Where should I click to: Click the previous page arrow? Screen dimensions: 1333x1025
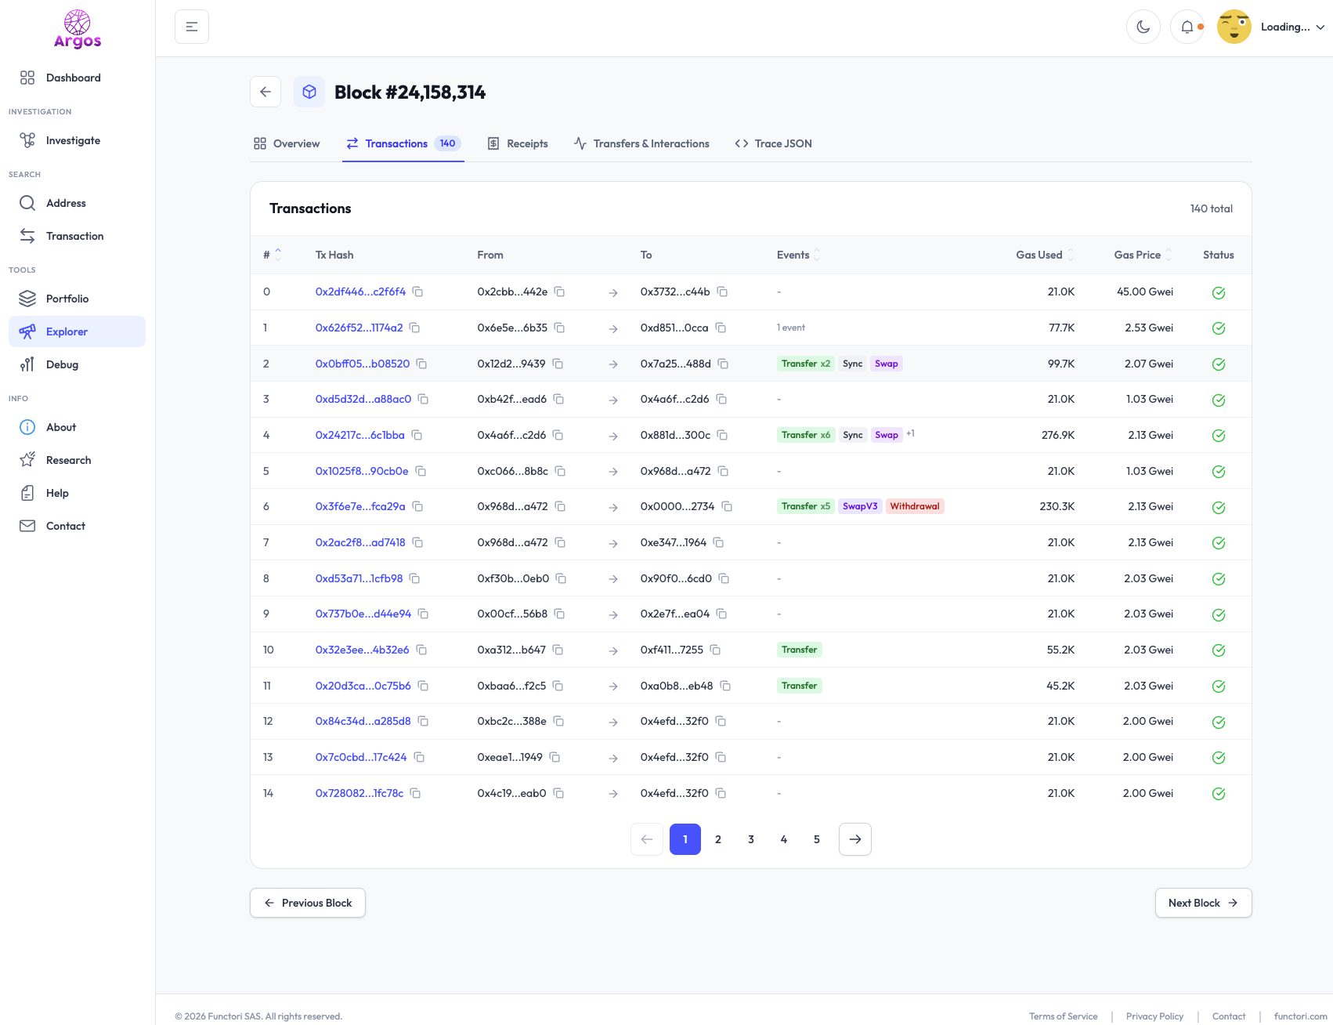[x=647, y=839]
